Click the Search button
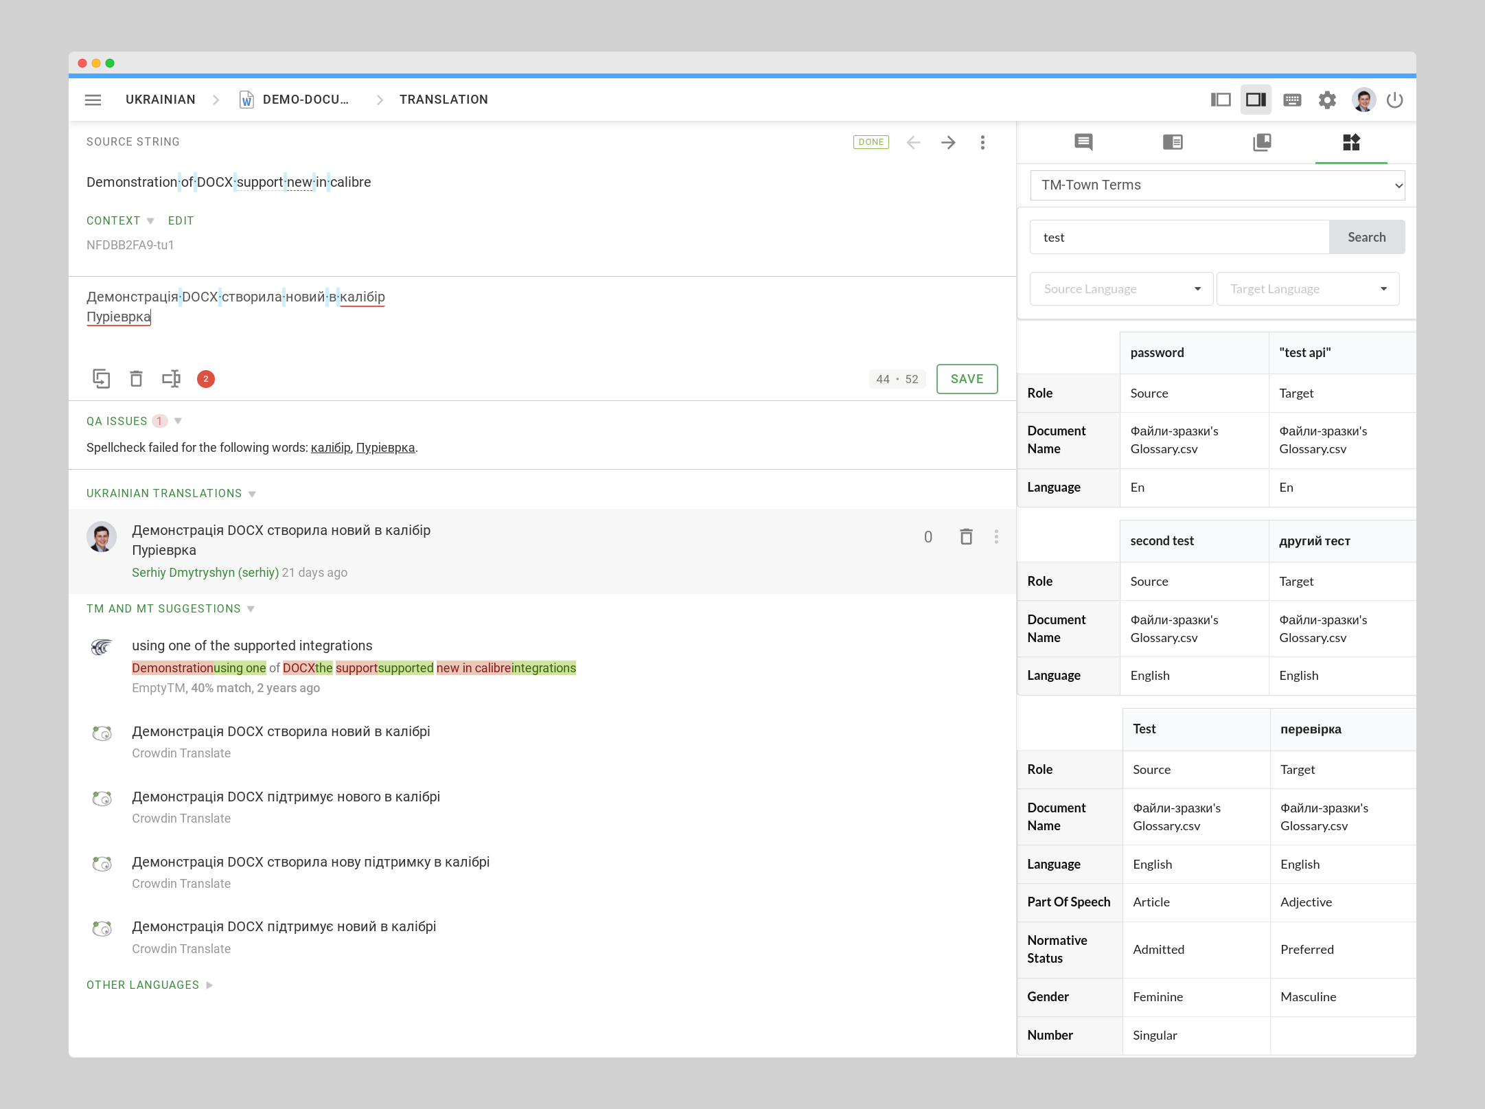Viewport: 1485px width, 1109px height. click(1366, 237)
